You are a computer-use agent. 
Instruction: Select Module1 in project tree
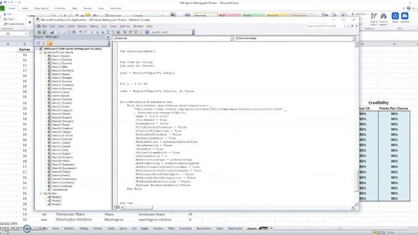tap(57, 197)
